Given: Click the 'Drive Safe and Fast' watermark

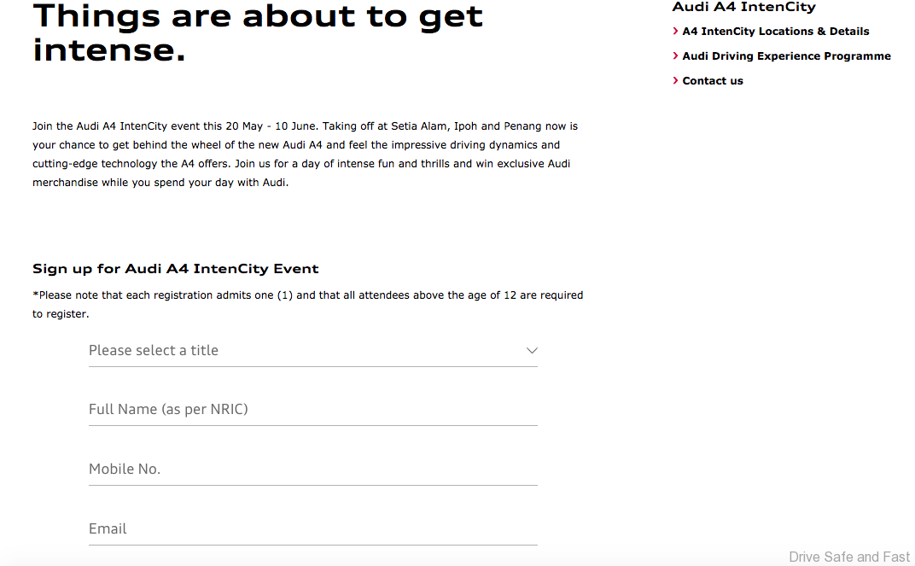Looking at the screenshot, I should (849, 557).
